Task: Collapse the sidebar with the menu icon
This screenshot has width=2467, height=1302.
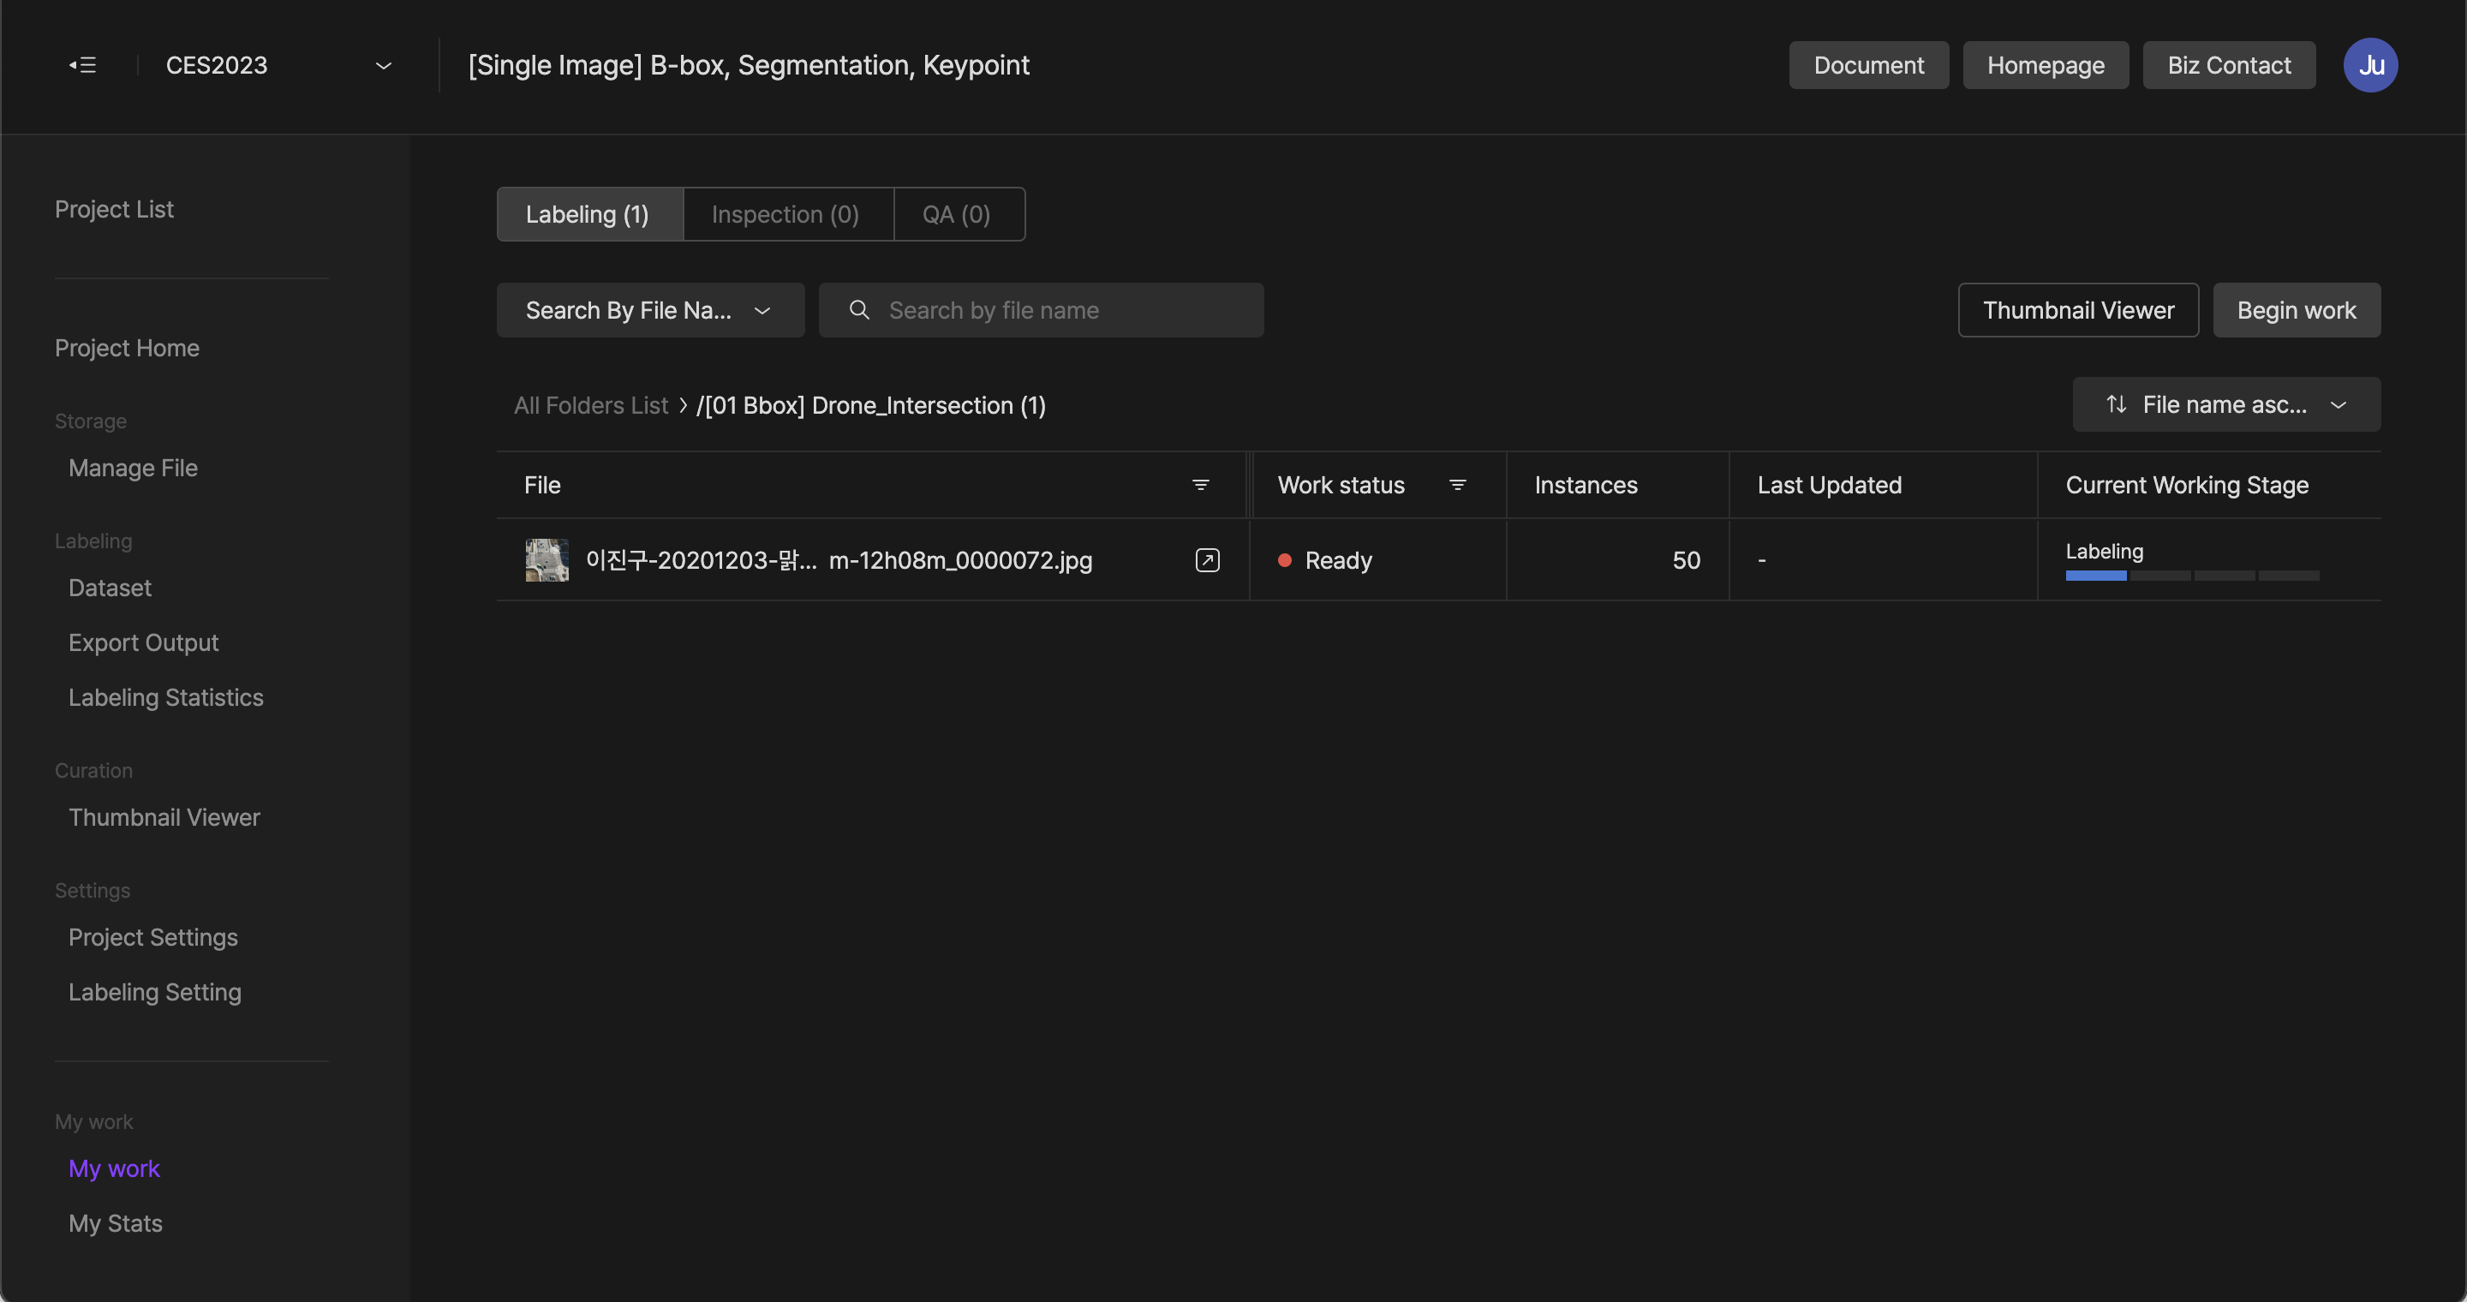Action: tap(82, 65)
